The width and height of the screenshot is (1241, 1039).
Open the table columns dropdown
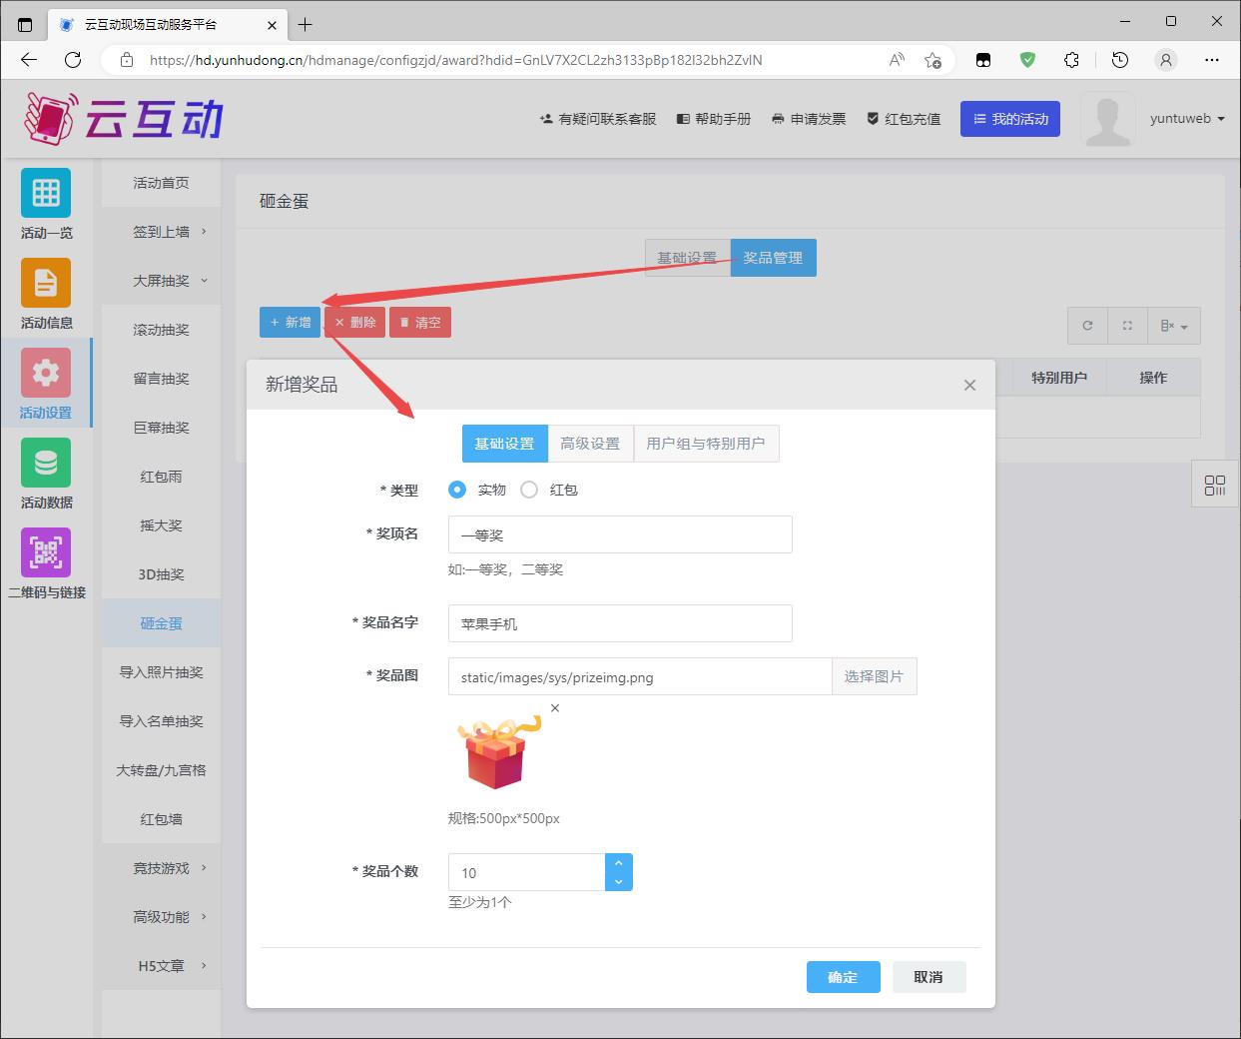pyautogui.click(x=1173, y=326)
